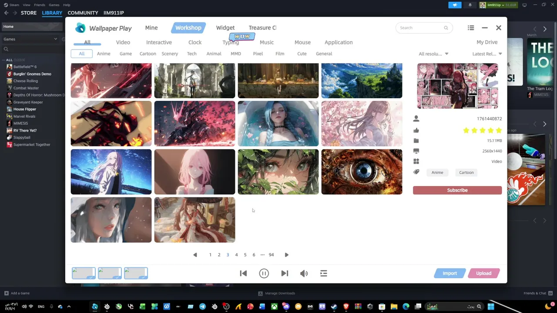Open the Xbox app from the taskbar

(x=274, y=306)
